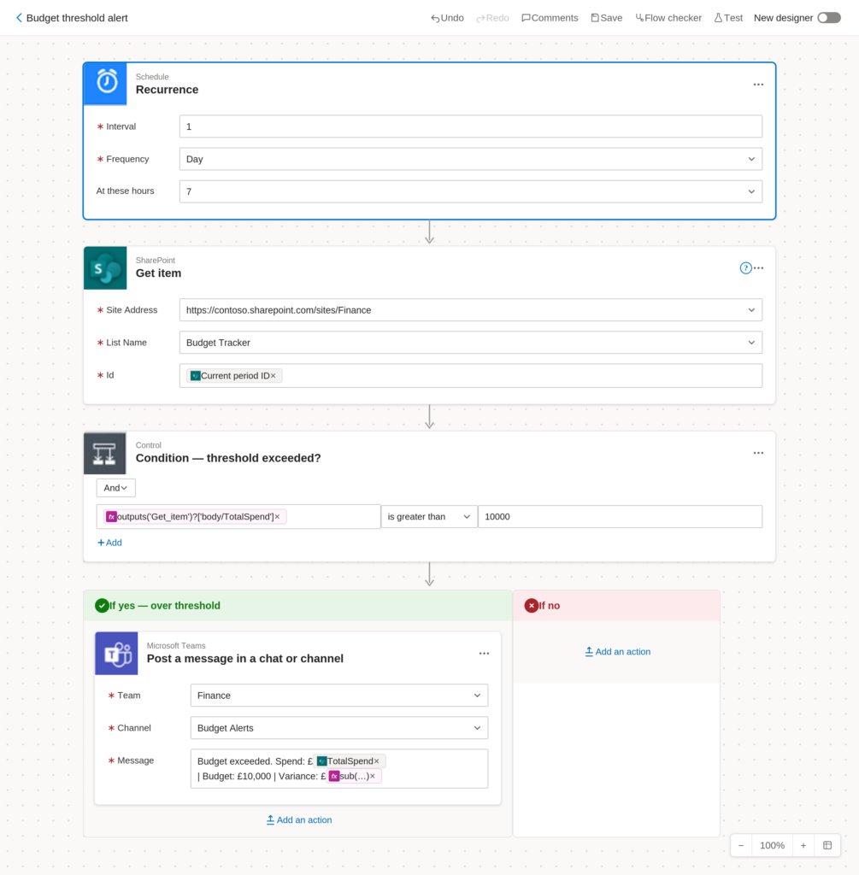Click Undo in the top toolbar
Viewport: 859px width, 875px height.
coord(447,18)
